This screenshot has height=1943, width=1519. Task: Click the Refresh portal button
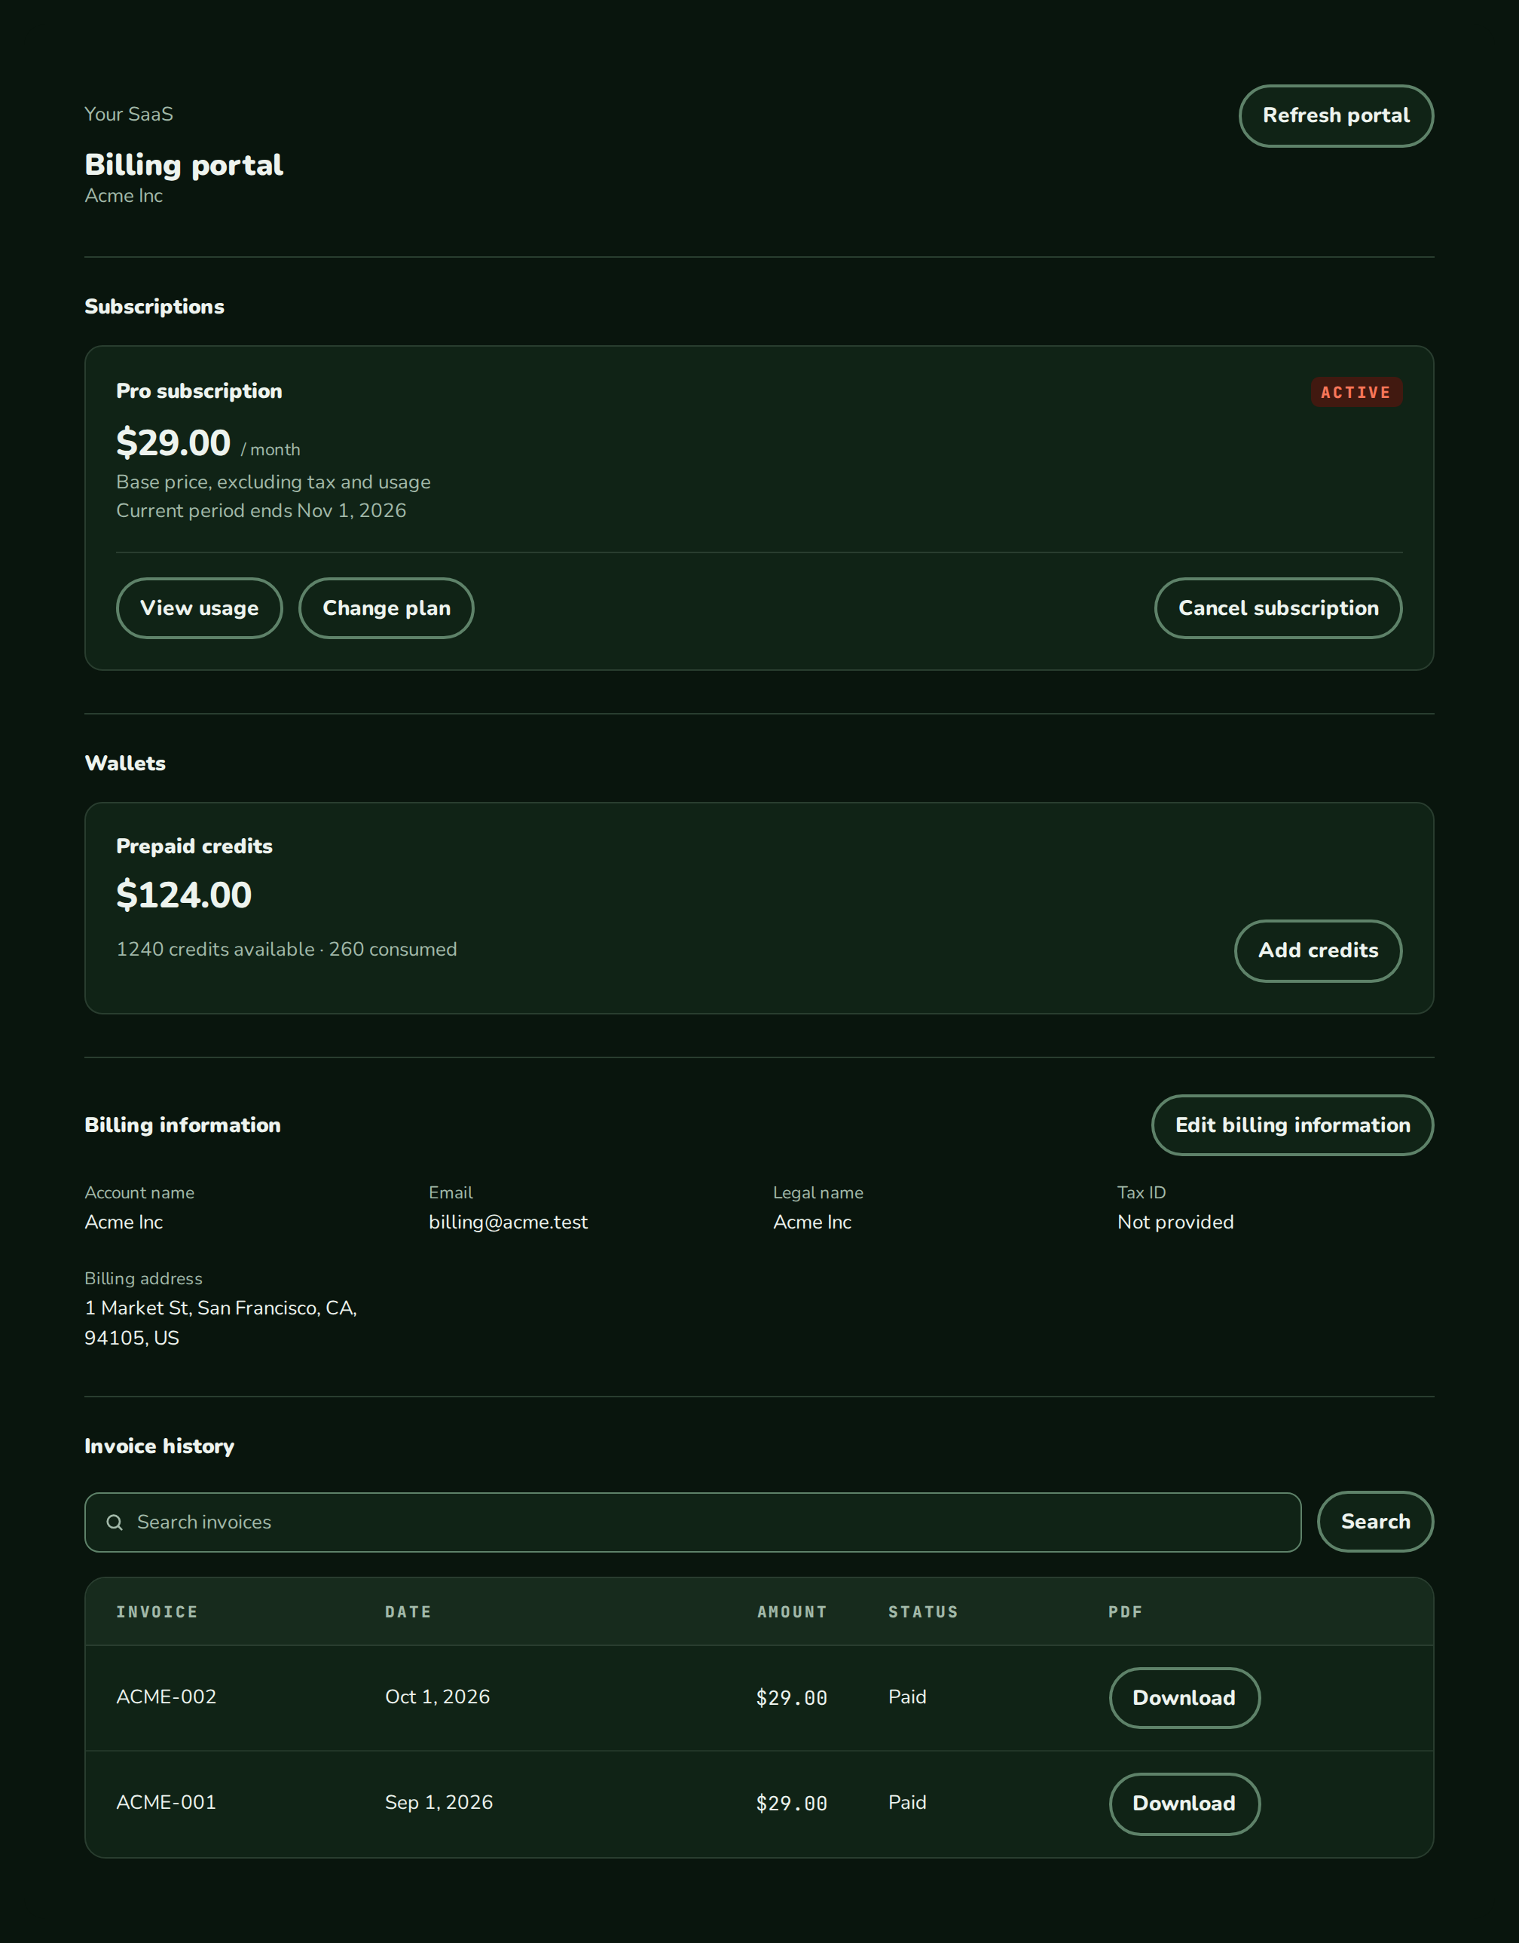[x=1336, y=115]
